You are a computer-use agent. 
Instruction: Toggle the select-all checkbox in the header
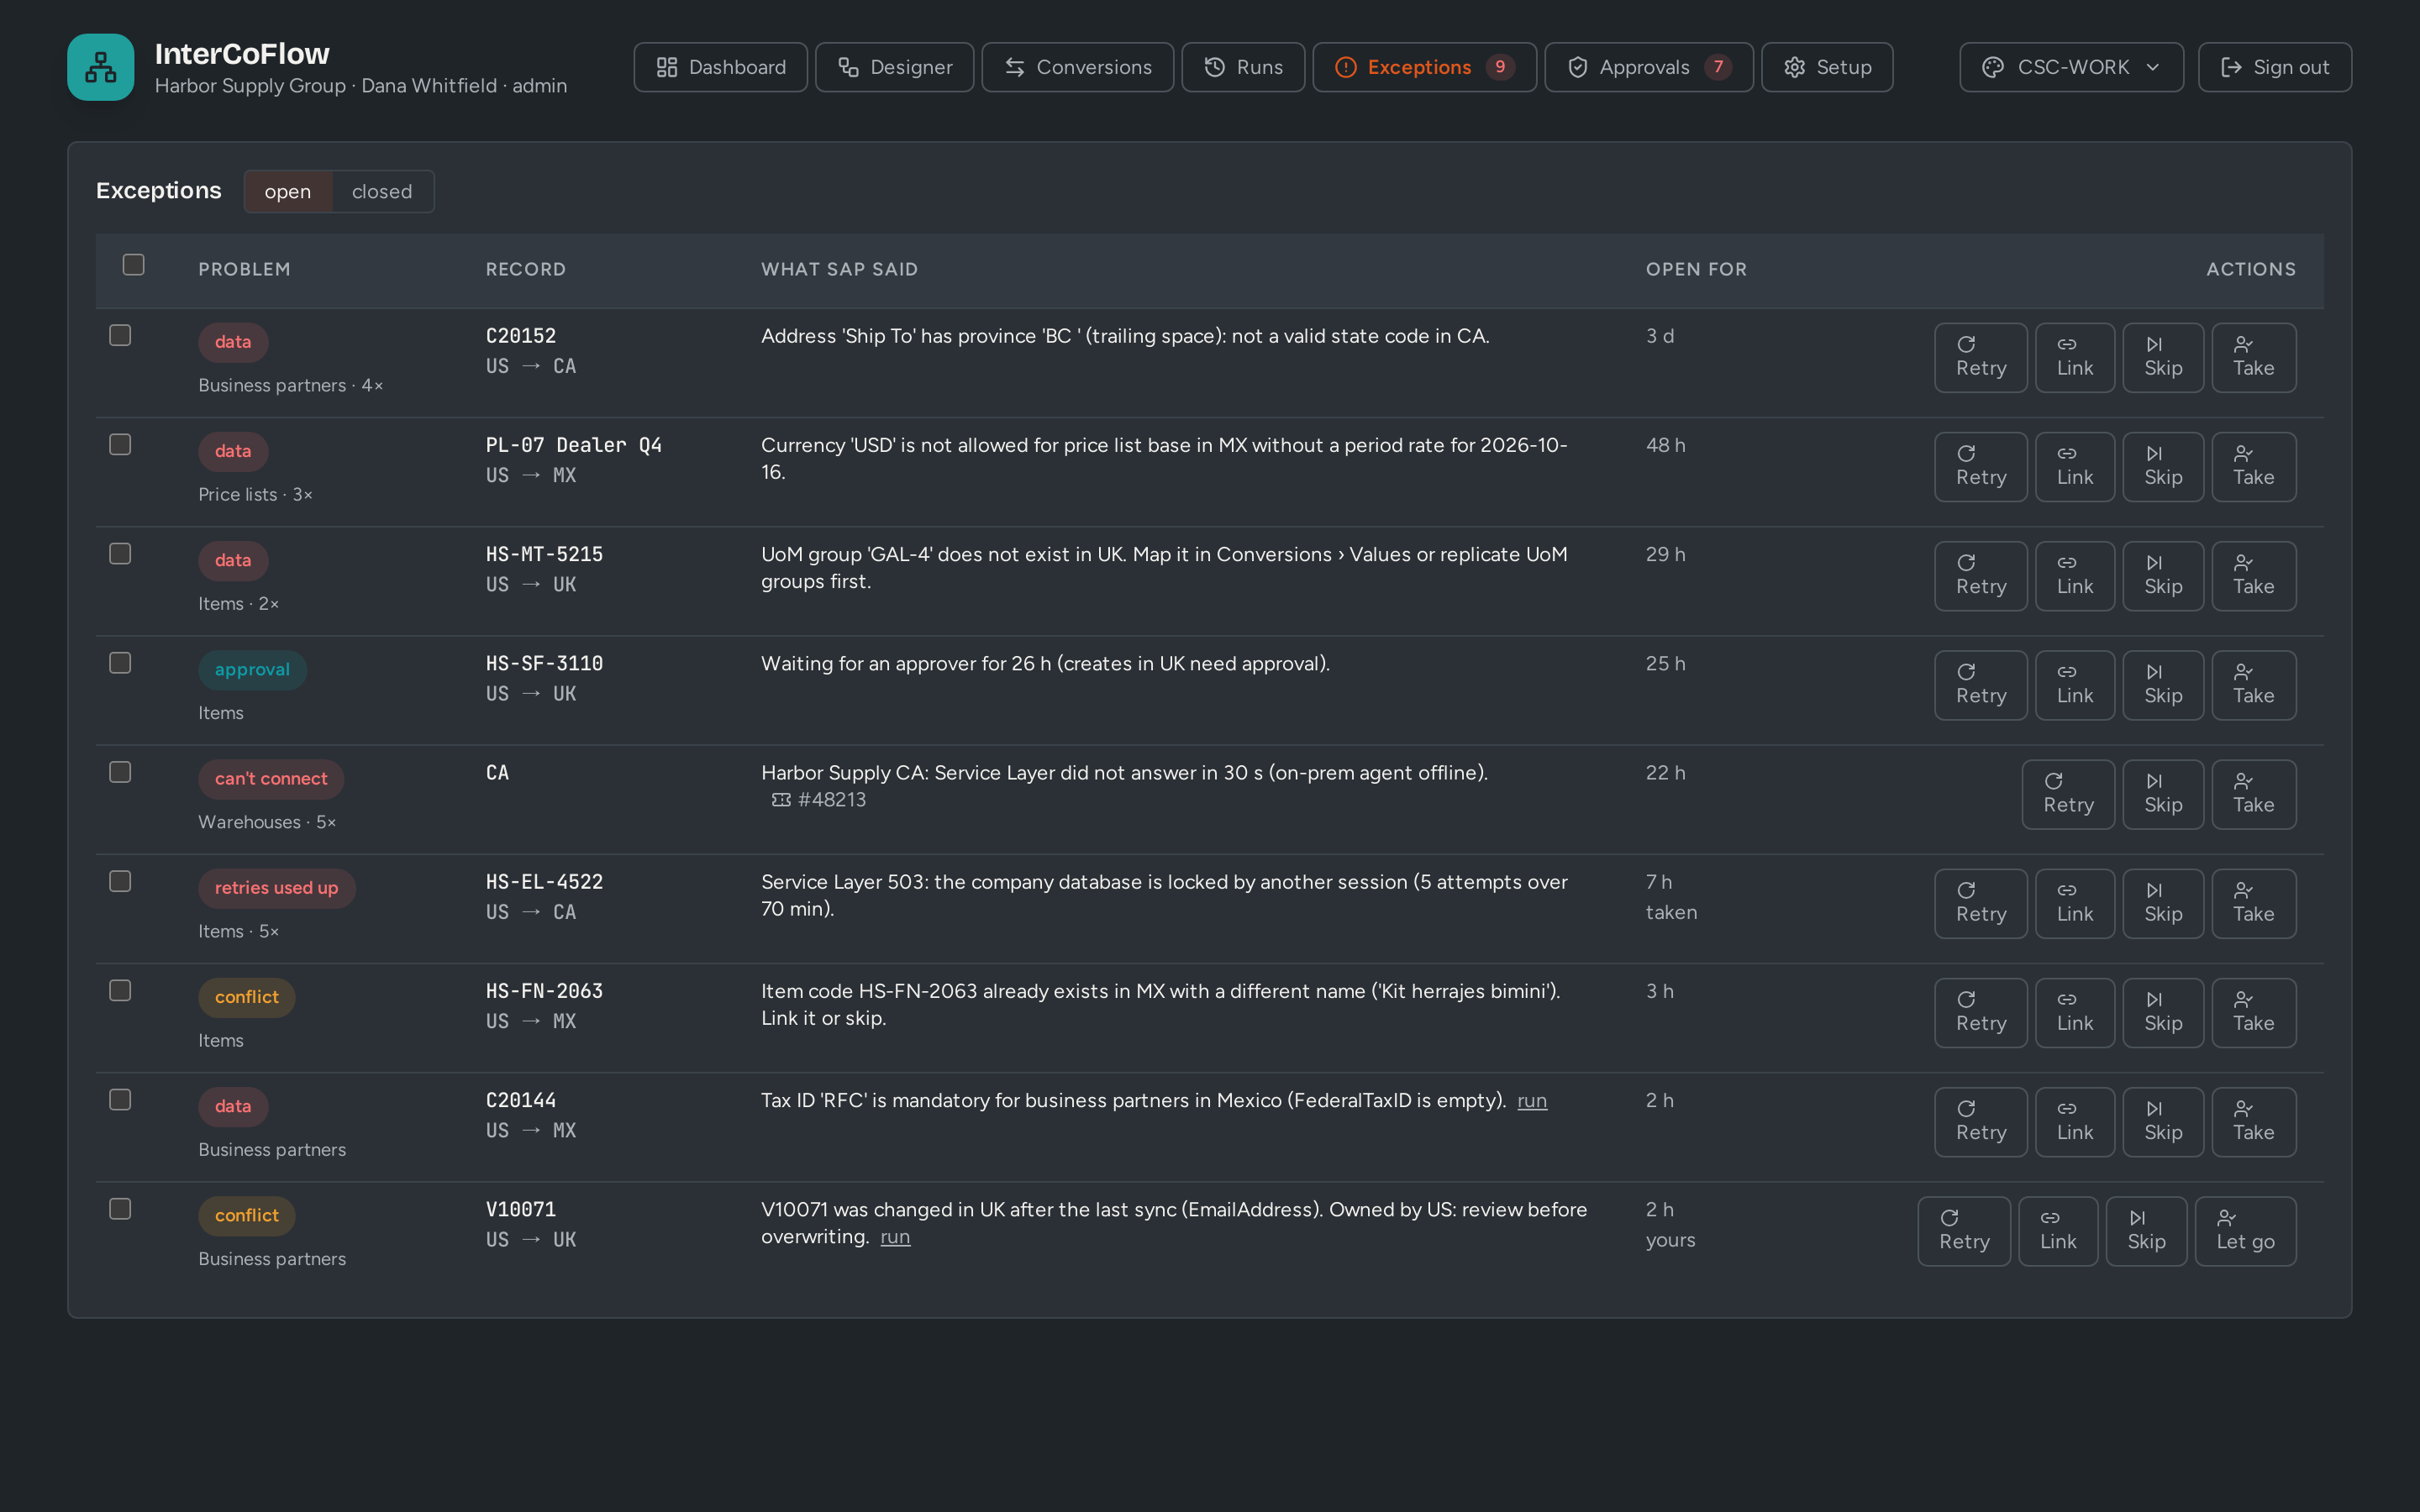coord(133,264)
